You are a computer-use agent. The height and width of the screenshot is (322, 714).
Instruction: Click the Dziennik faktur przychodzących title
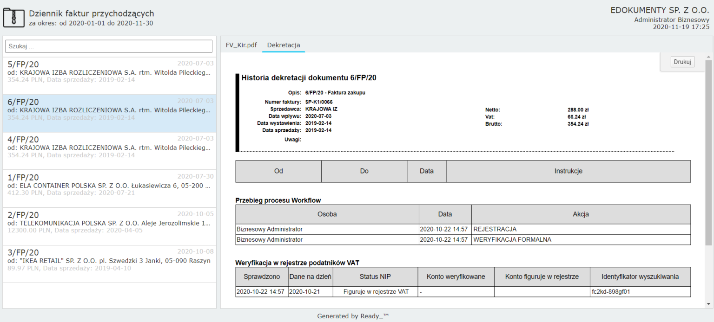[x=92, y=14]
